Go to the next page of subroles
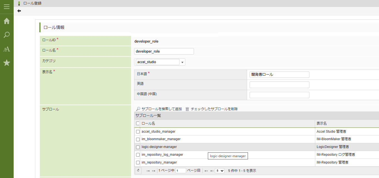The height and width of the screenshot is (178, 379). point(206,171)
